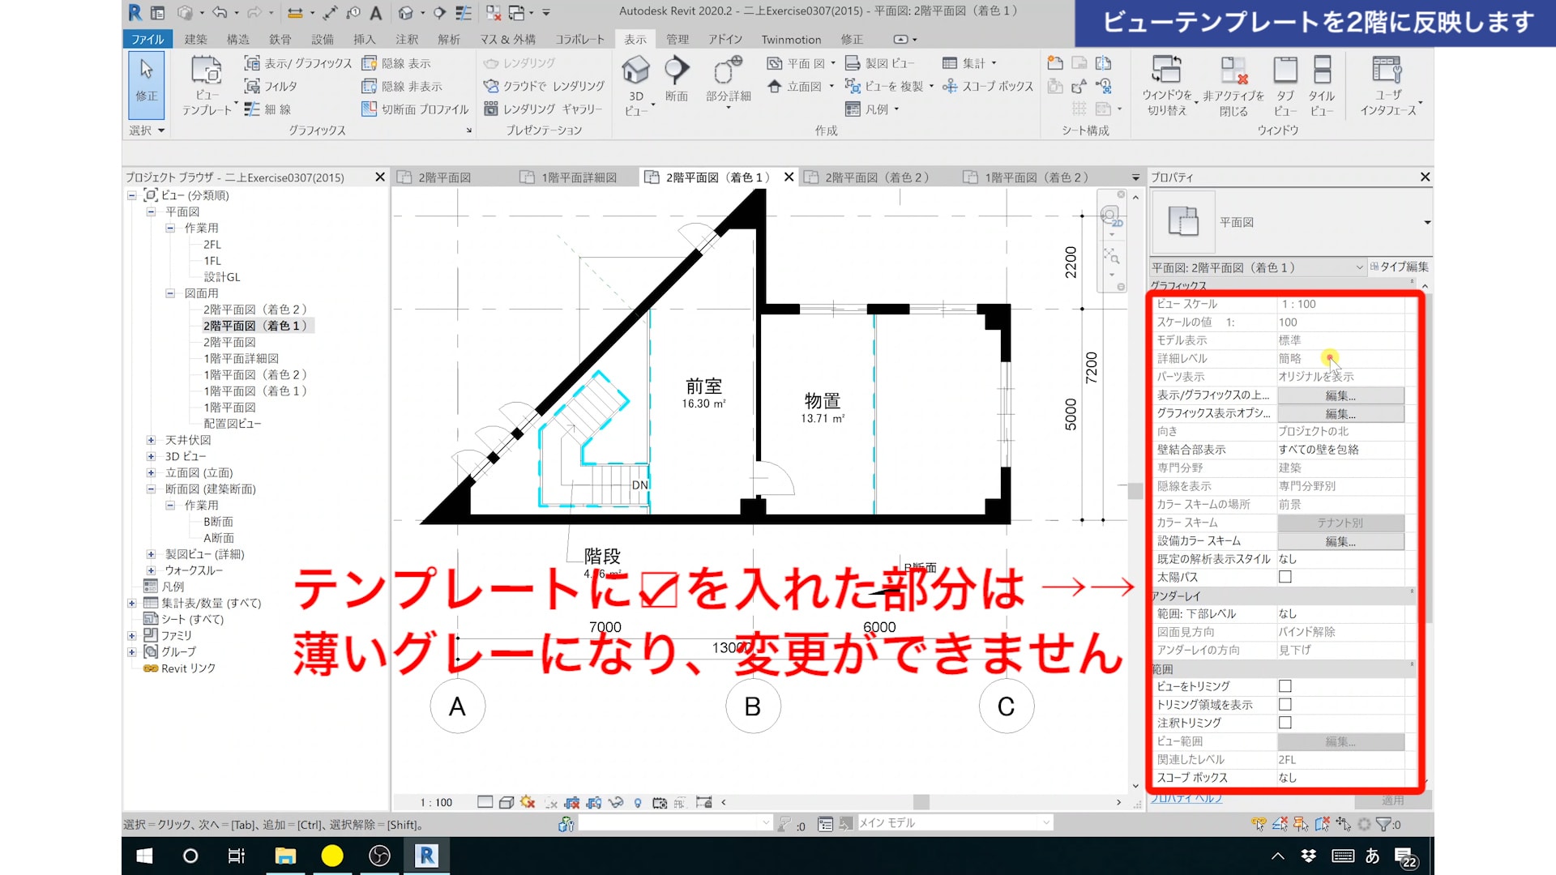1556x875 pixels.
Task: Open the User Interface tool
Action: click(1387, 71)
